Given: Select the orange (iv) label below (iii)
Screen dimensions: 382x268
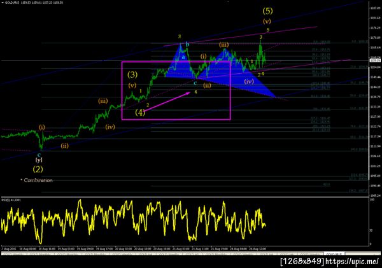Looking at the screenshot, I should [110, 127].
